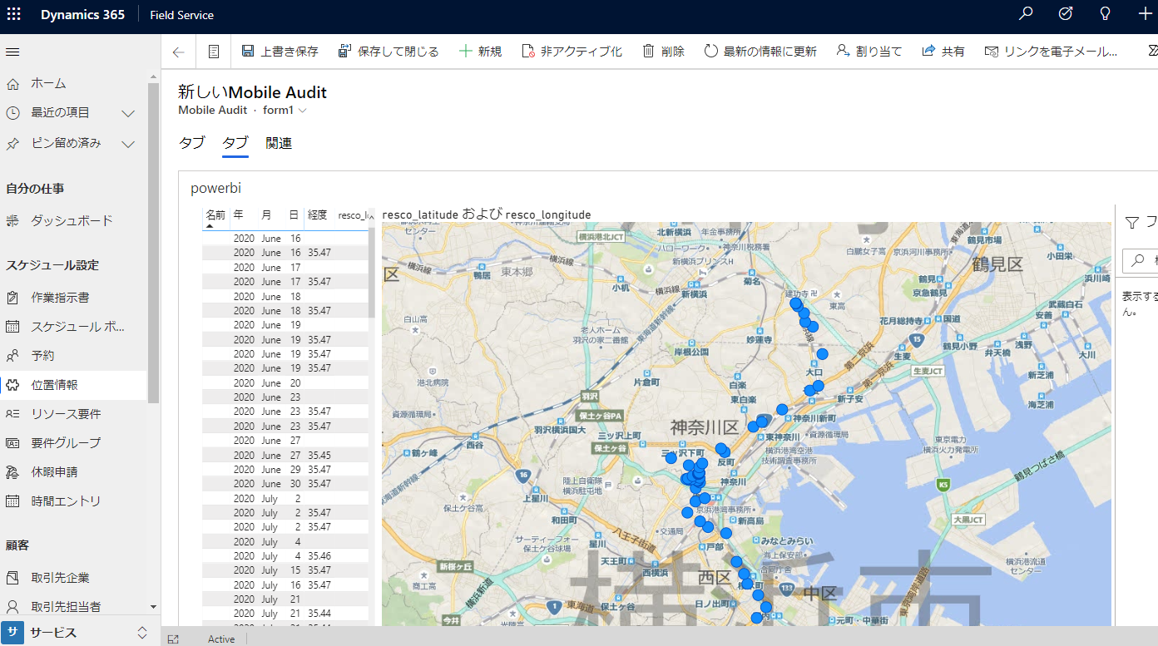Collapse the sidebar using hamburger icon
Screen dimensions: 1158x646
12,52
